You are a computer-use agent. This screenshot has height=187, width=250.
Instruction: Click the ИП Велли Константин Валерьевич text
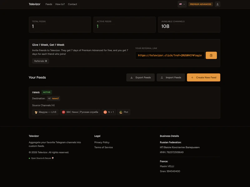click(x=180, y=147)
